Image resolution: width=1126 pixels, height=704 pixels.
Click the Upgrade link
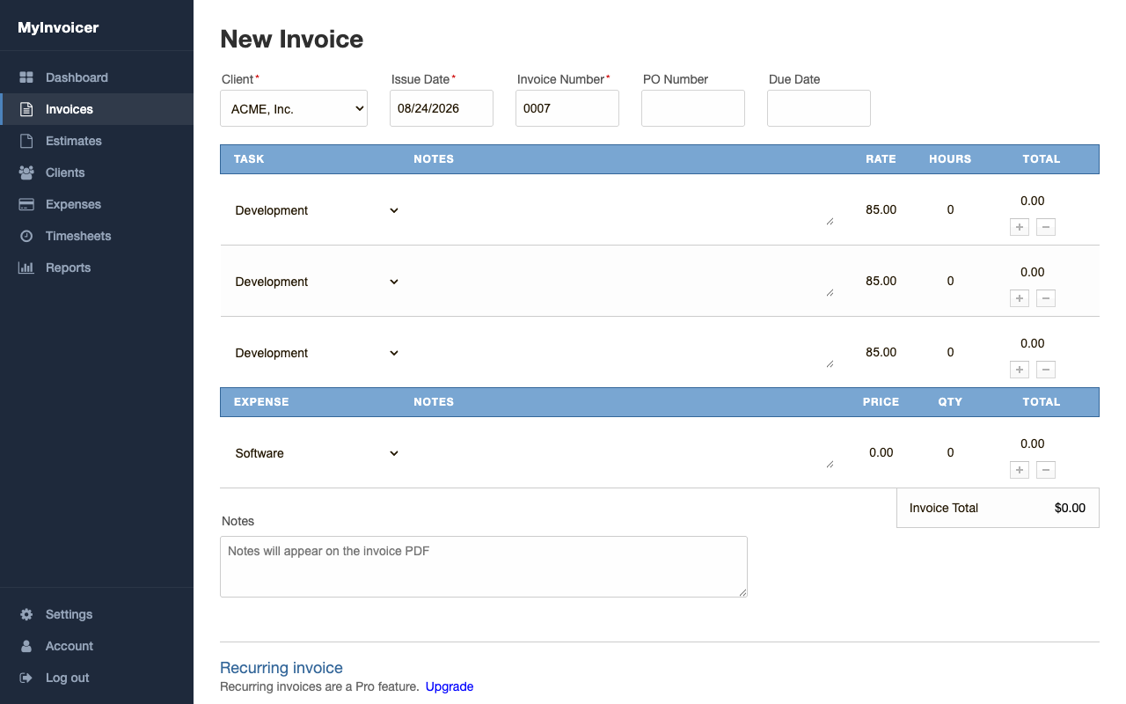click(450, 686)
